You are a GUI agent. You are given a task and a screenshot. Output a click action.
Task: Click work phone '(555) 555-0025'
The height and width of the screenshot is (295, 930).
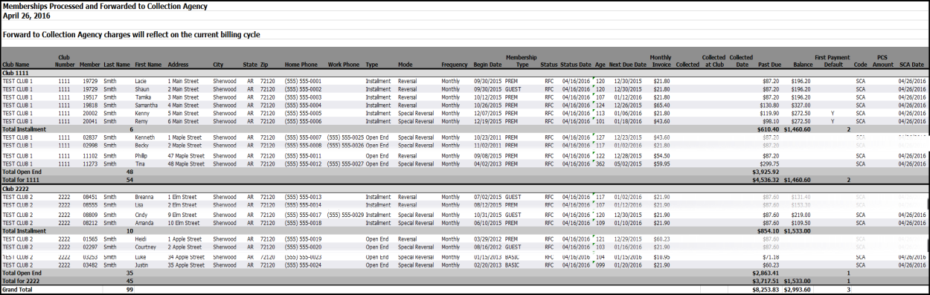346,137
